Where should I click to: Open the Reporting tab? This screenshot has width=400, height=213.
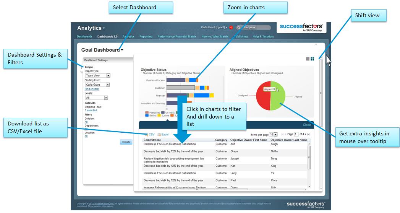[x=146, y=37]
